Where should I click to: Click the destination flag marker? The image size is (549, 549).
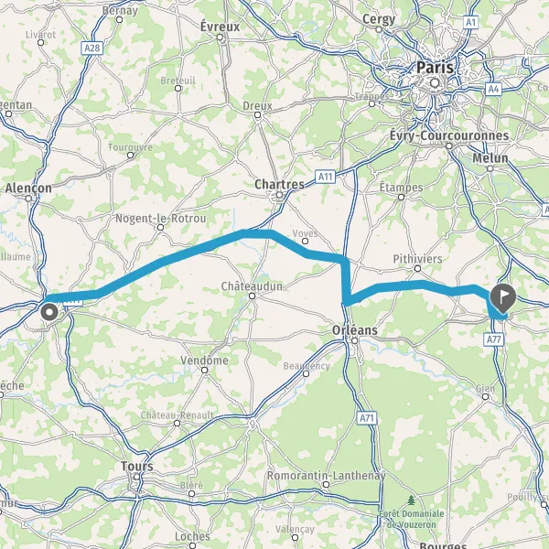click(502, 298)
